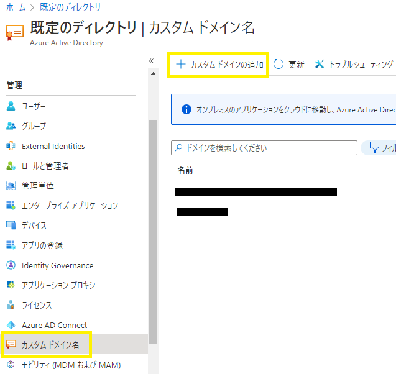Open エンタープライズ アプリケーション menu item

[71, 205]
